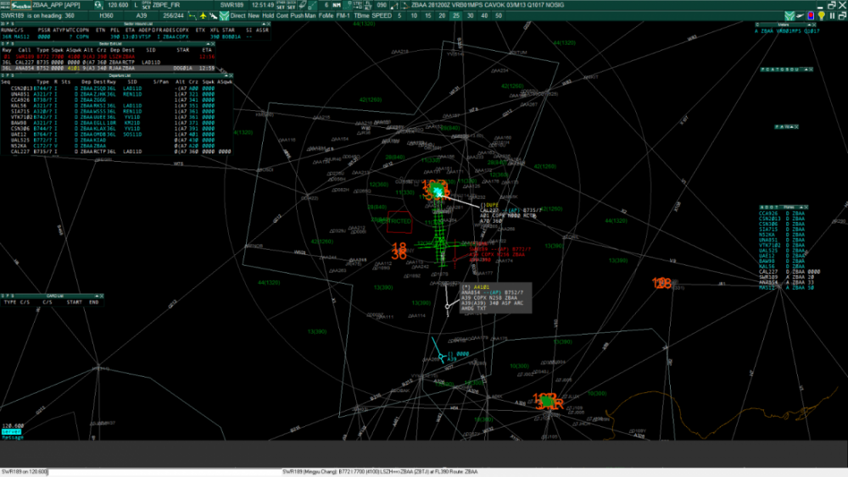Select highlighted speed value 25

click(x=456, y=15)
